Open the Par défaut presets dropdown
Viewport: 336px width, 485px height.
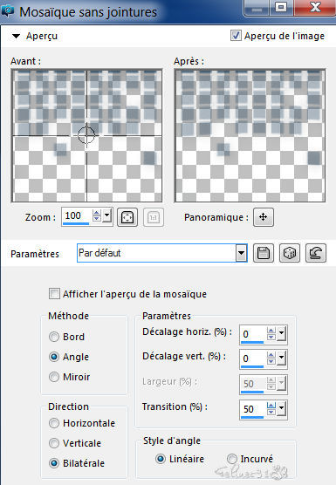point(241,253)
